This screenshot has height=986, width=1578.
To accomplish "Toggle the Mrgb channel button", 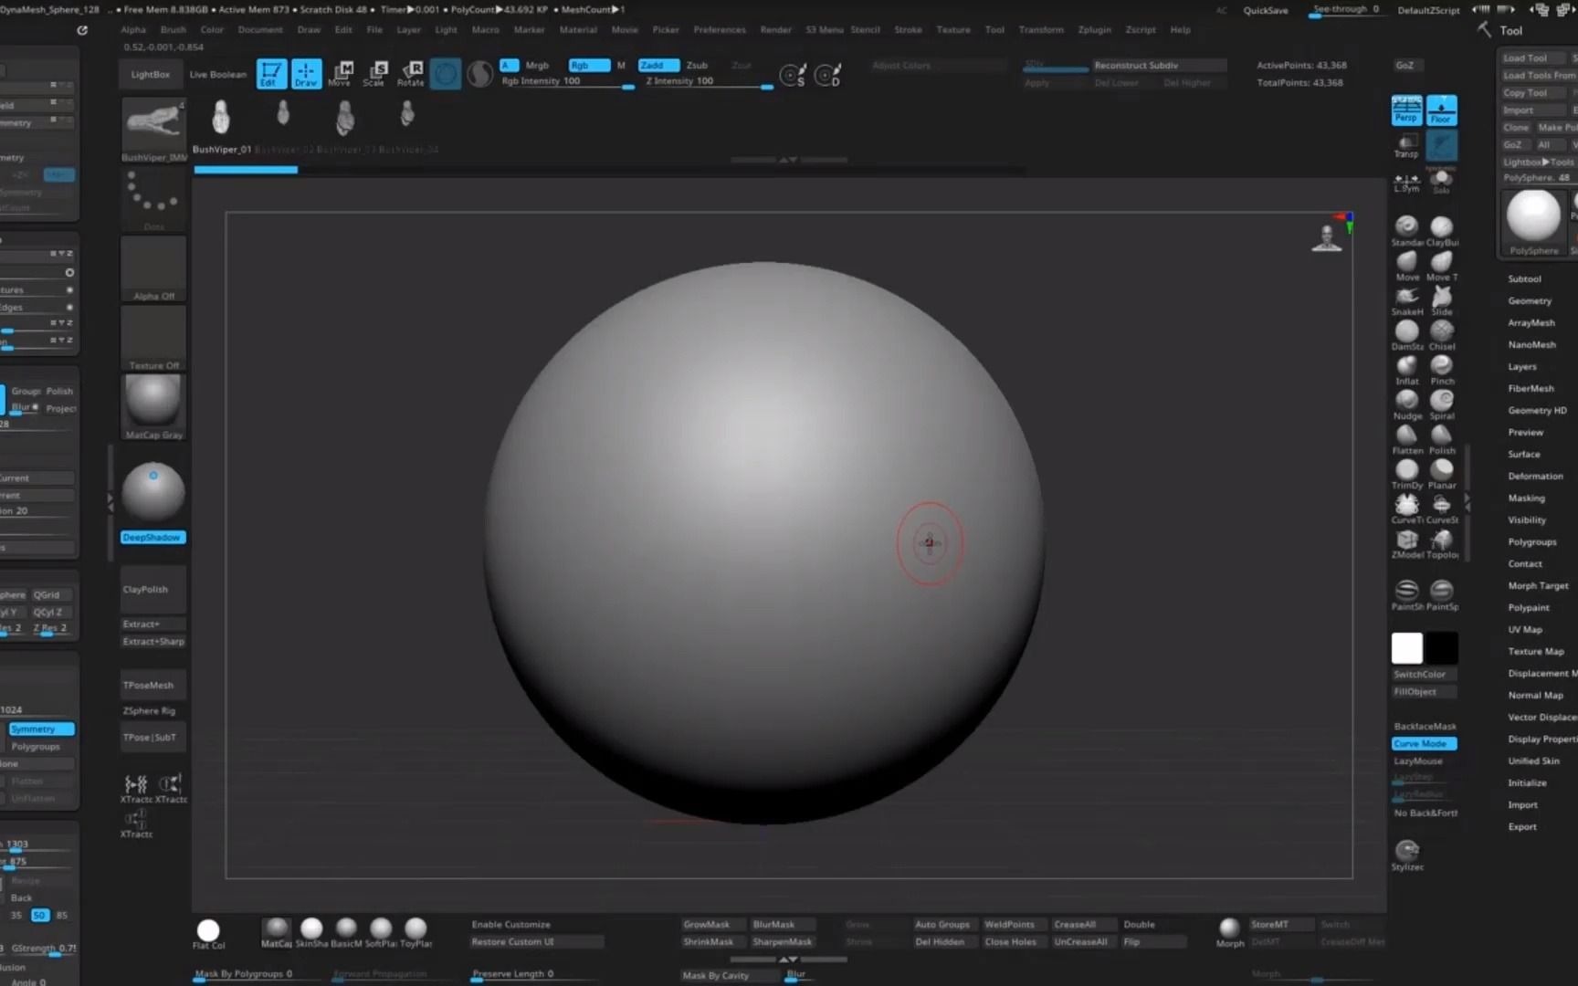I will [x=537, y=65].
